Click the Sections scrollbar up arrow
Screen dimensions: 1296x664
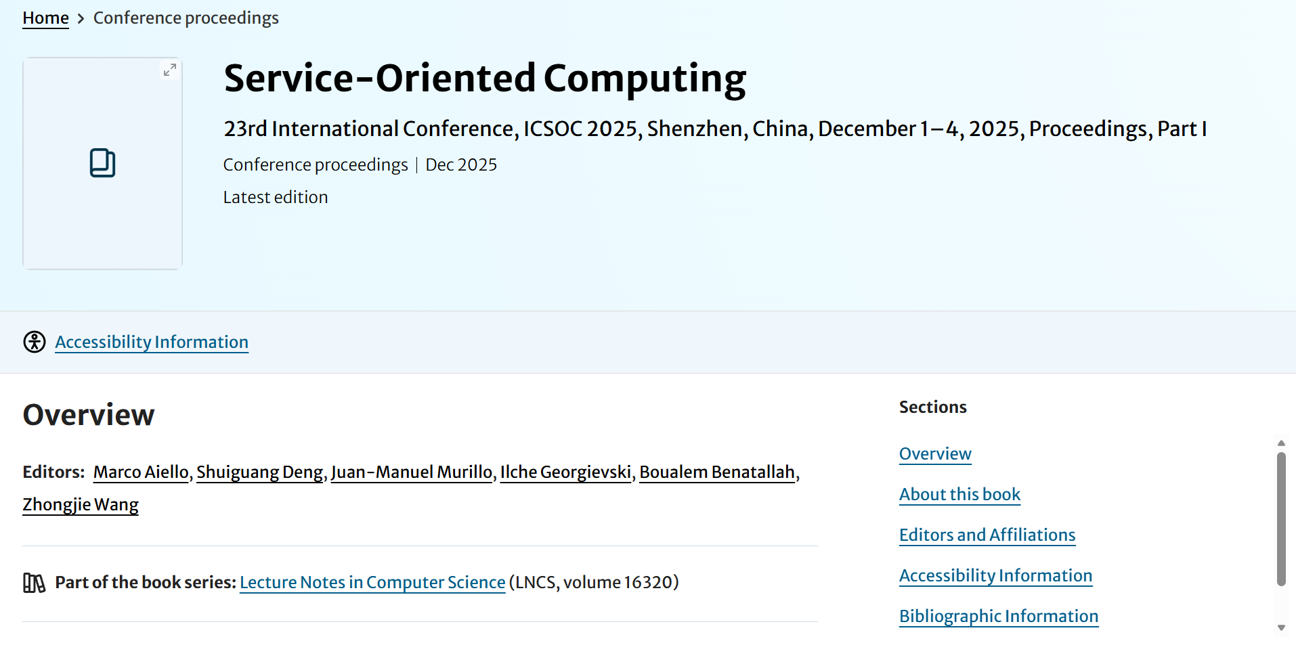tap(1281, 443)
